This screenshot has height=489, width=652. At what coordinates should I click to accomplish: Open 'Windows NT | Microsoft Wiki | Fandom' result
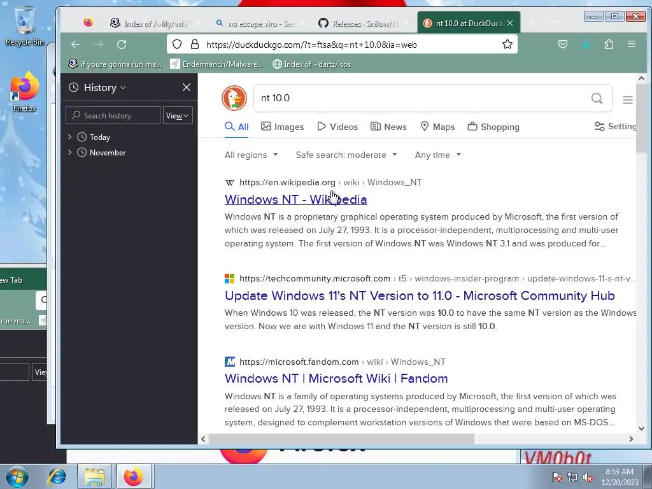click(x=336, y=378)
